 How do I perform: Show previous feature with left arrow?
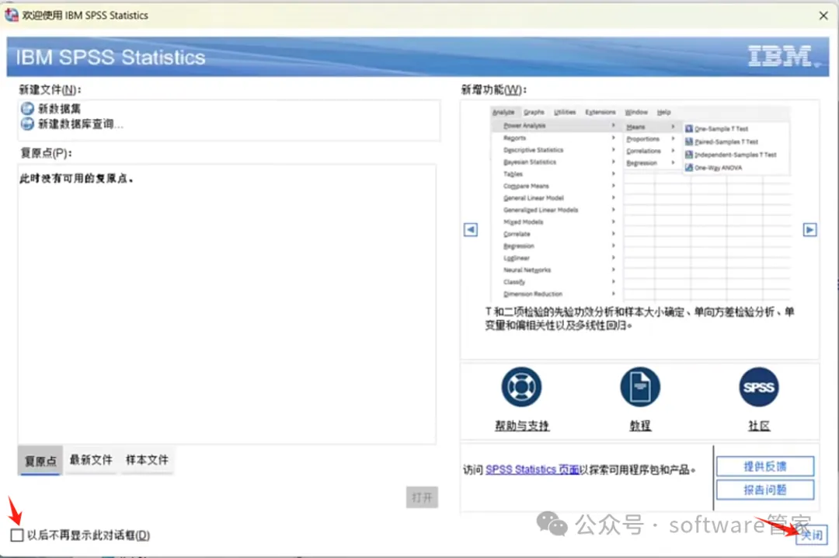[471, 230]
